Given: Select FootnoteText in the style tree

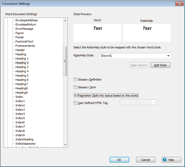Looking at the screenshot, I should (x=24, y=41).
